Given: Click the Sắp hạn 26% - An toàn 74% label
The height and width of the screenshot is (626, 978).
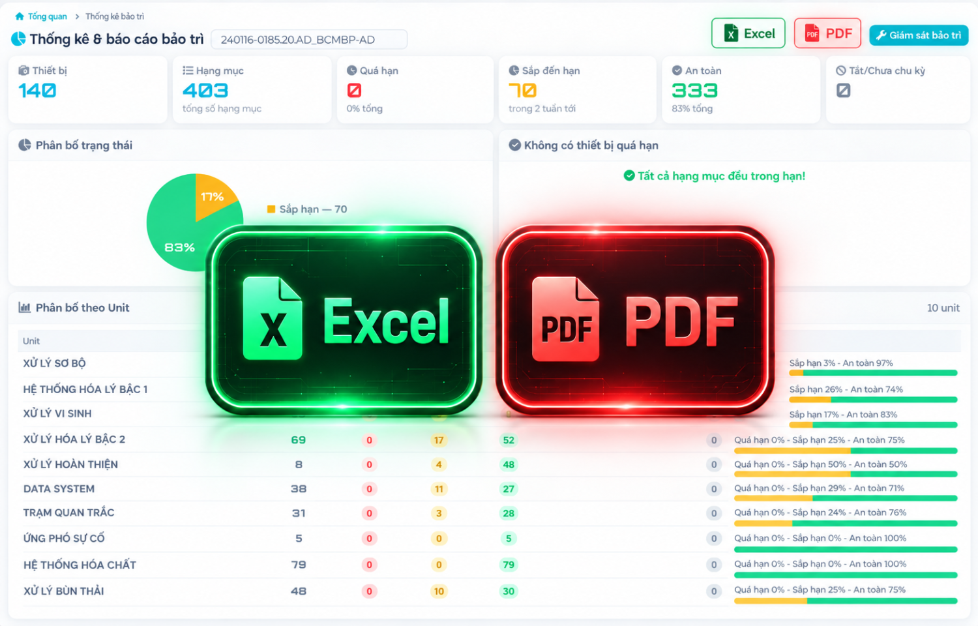Looking at the screenshot, I should pyautogui.click(x=846, y=389).
